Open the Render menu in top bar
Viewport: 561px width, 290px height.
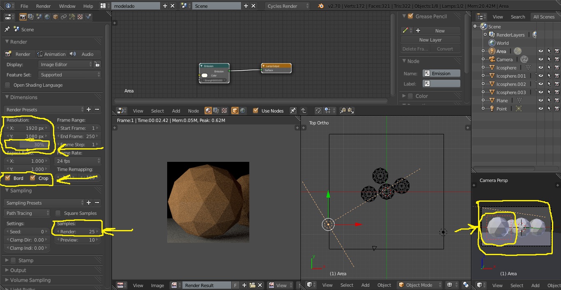(x=43, y=6)
